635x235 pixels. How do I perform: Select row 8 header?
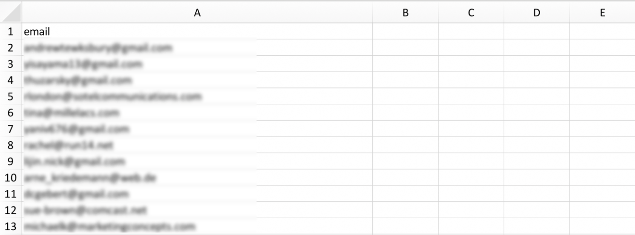click(11, 145)
